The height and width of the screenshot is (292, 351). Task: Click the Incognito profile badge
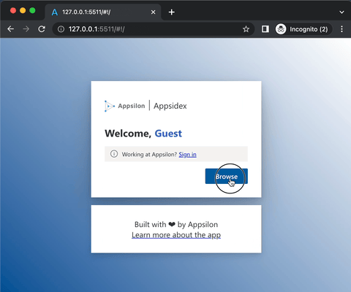(303, 29)
